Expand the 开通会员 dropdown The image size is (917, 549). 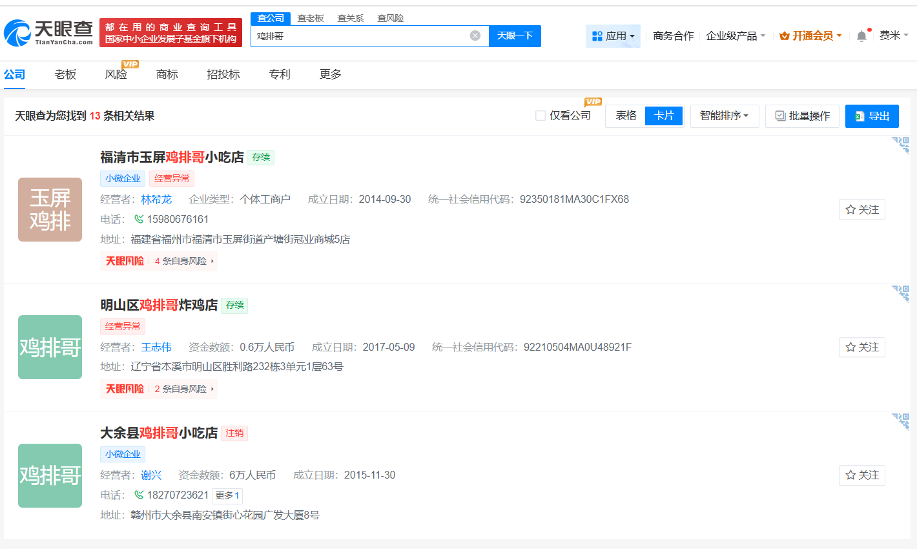click(x=810, y=36)
